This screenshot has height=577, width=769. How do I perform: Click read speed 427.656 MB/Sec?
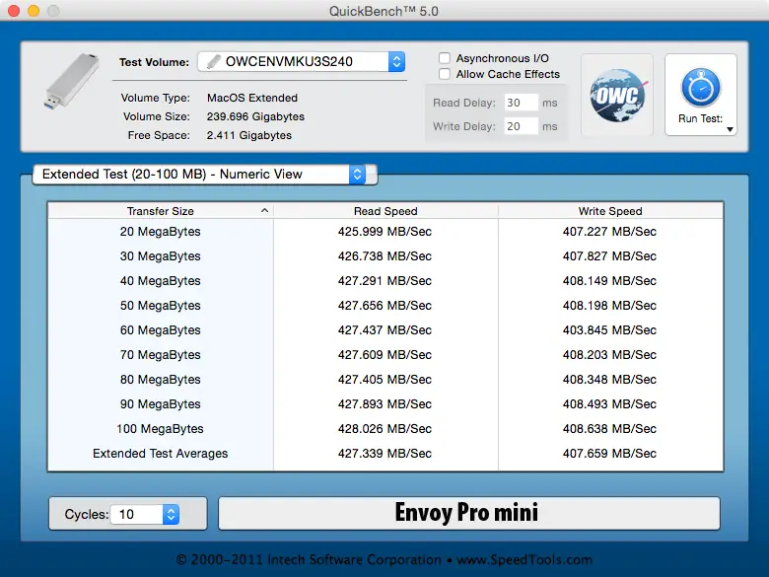[x=384, y=305]
